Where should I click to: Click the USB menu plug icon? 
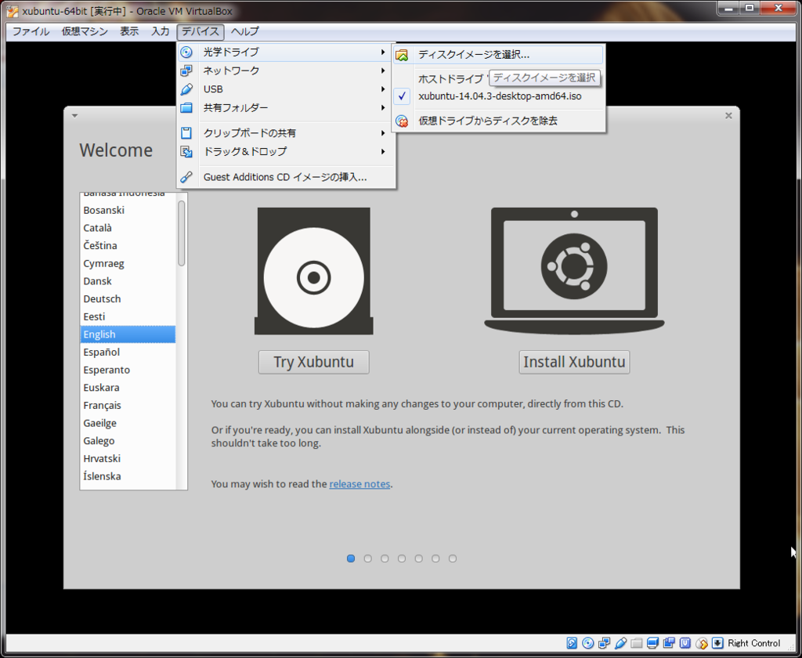coord(186,89)
